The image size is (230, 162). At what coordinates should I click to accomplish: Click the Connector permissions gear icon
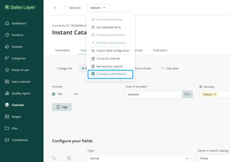click(x=93, y=74)
